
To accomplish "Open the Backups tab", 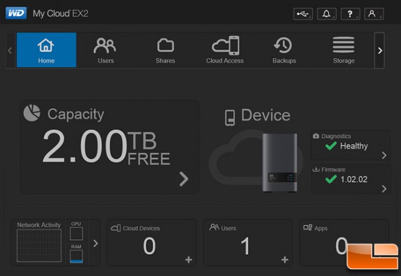I will click(284, 50).
